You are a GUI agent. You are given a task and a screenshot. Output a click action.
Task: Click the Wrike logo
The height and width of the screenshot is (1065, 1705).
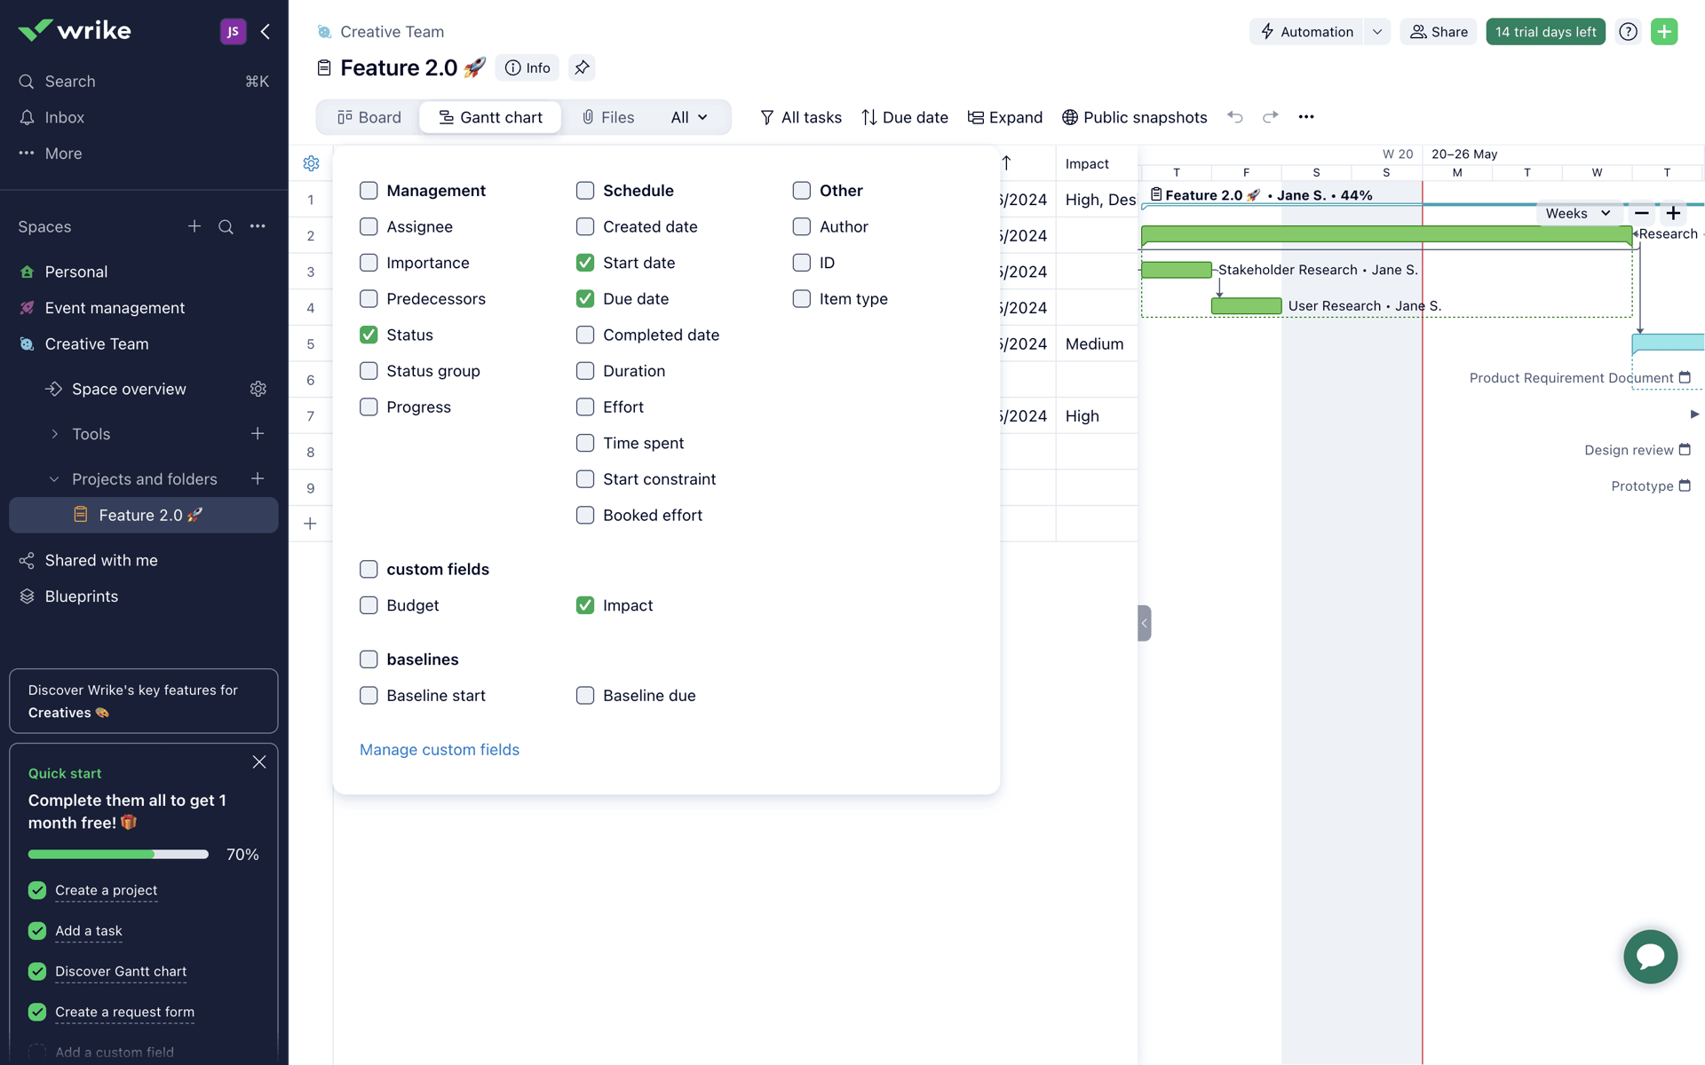pyautogui.click(x=75, y=31)
